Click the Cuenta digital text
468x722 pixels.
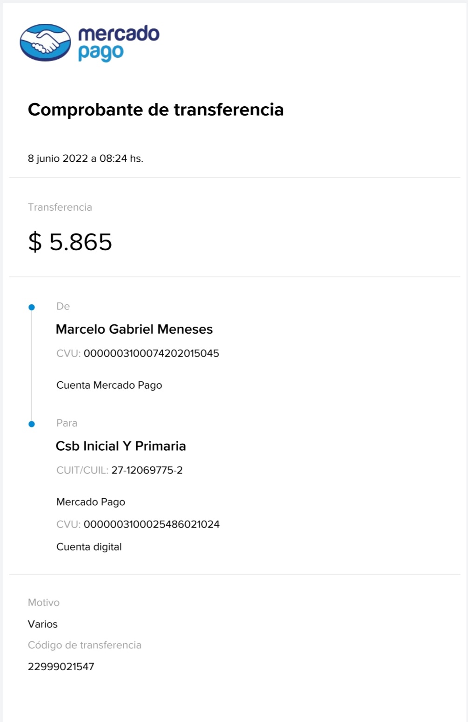[89, 547]
